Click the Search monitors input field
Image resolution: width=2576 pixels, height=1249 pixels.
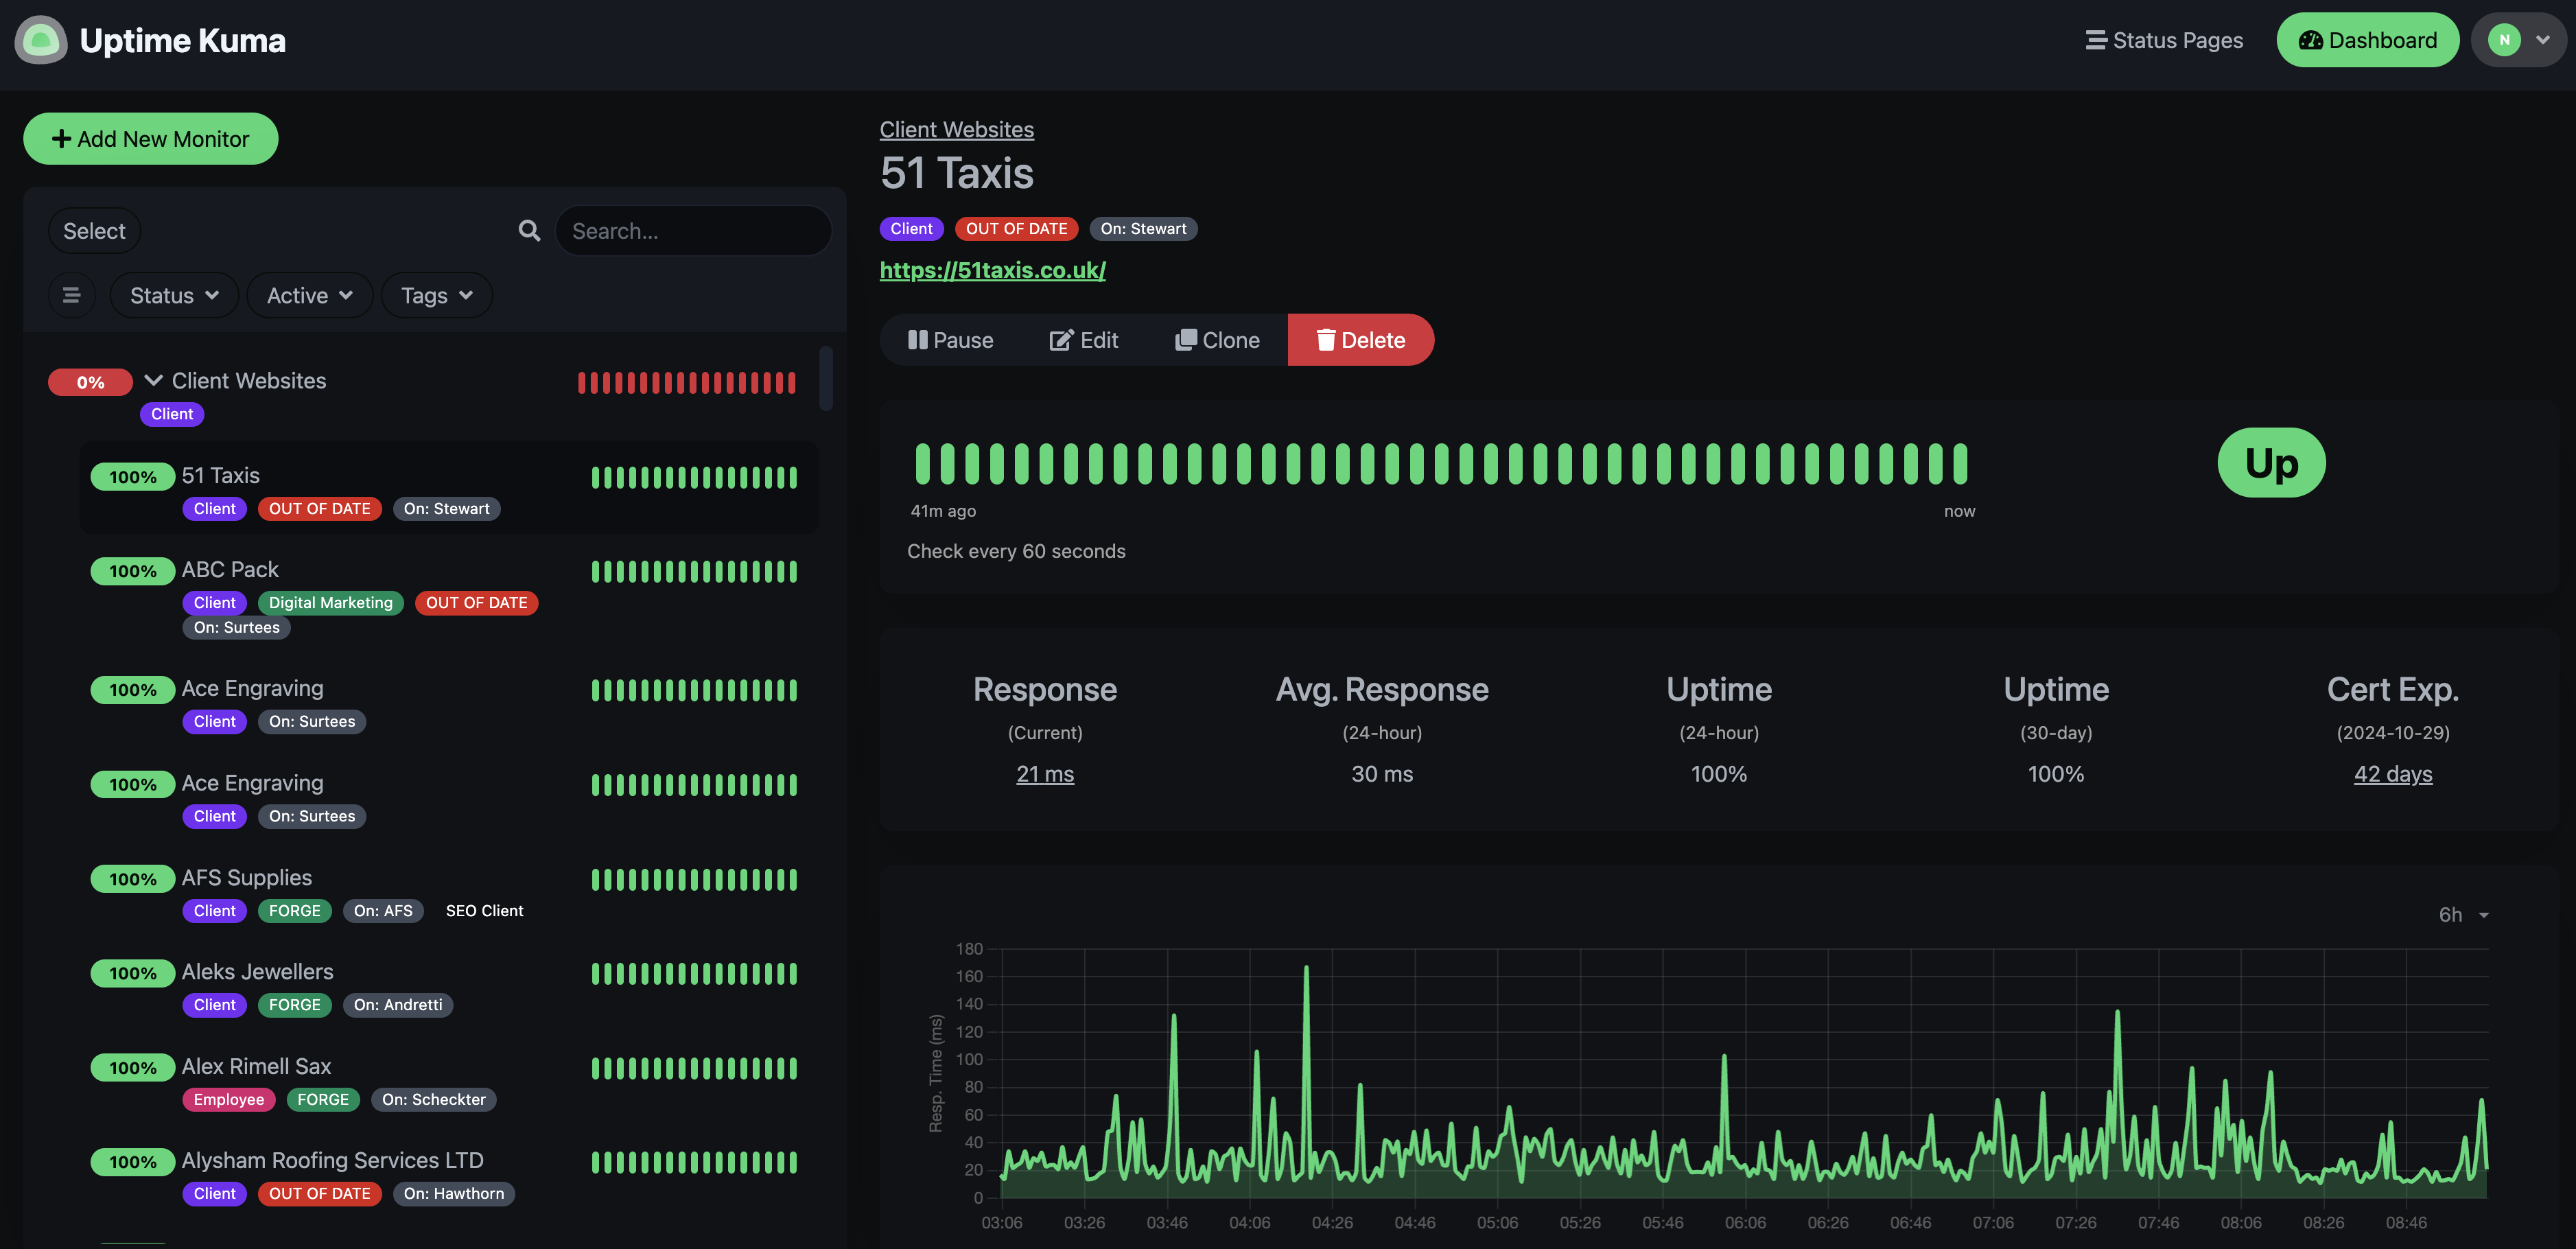pos(693,231)
